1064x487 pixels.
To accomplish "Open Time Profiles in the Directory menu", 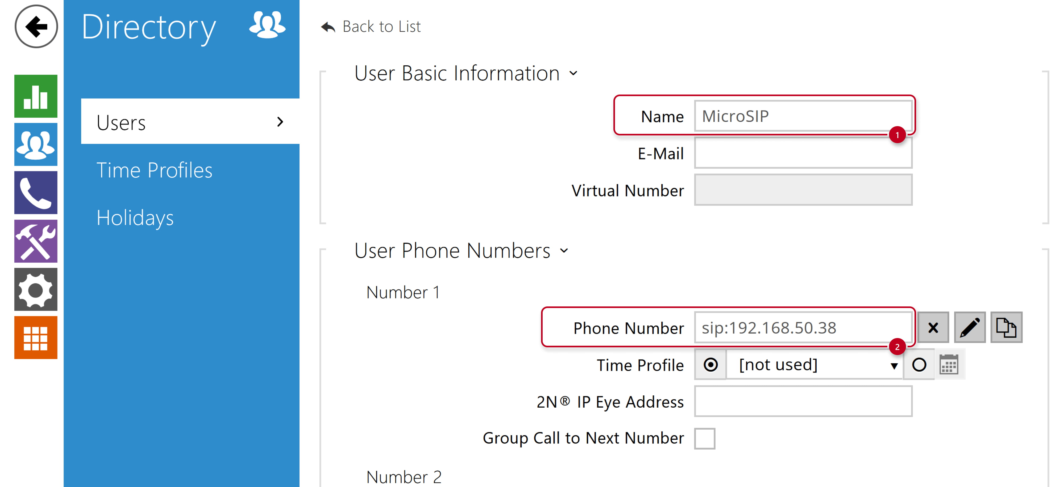I will point(154,170).
